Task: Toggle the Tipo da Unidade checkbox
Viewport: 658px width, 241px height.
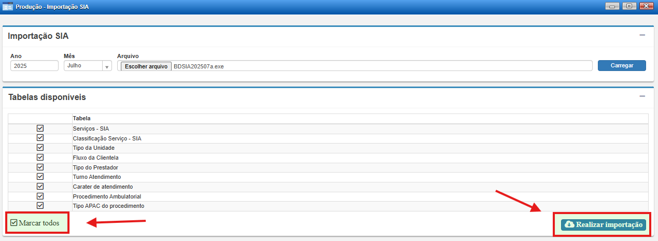Action: click(x=40, y=148)
